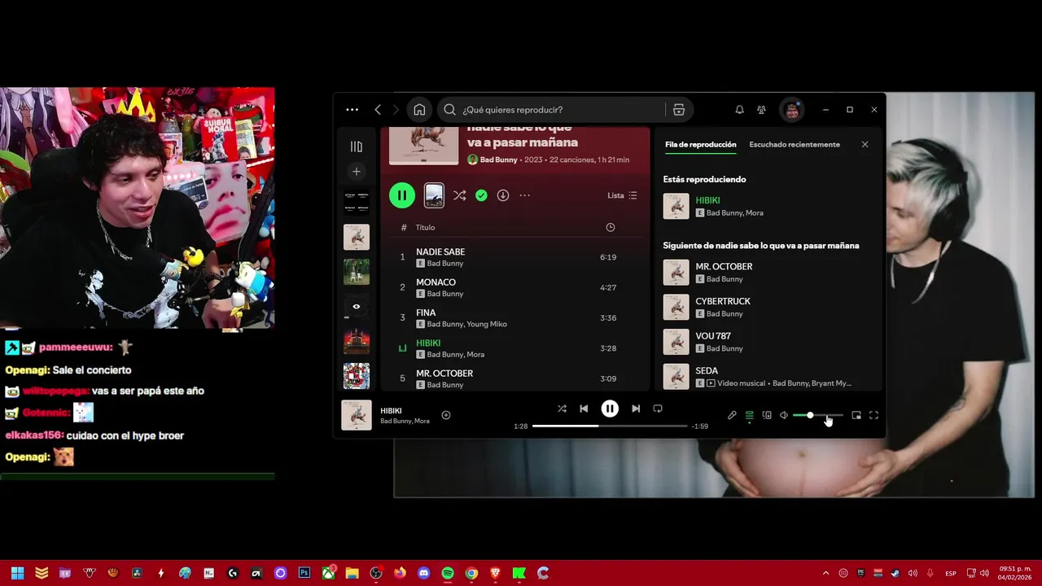The image size is (1042, 586).
Task: Open taskbar clock and date
Action: coord(1014,573)
